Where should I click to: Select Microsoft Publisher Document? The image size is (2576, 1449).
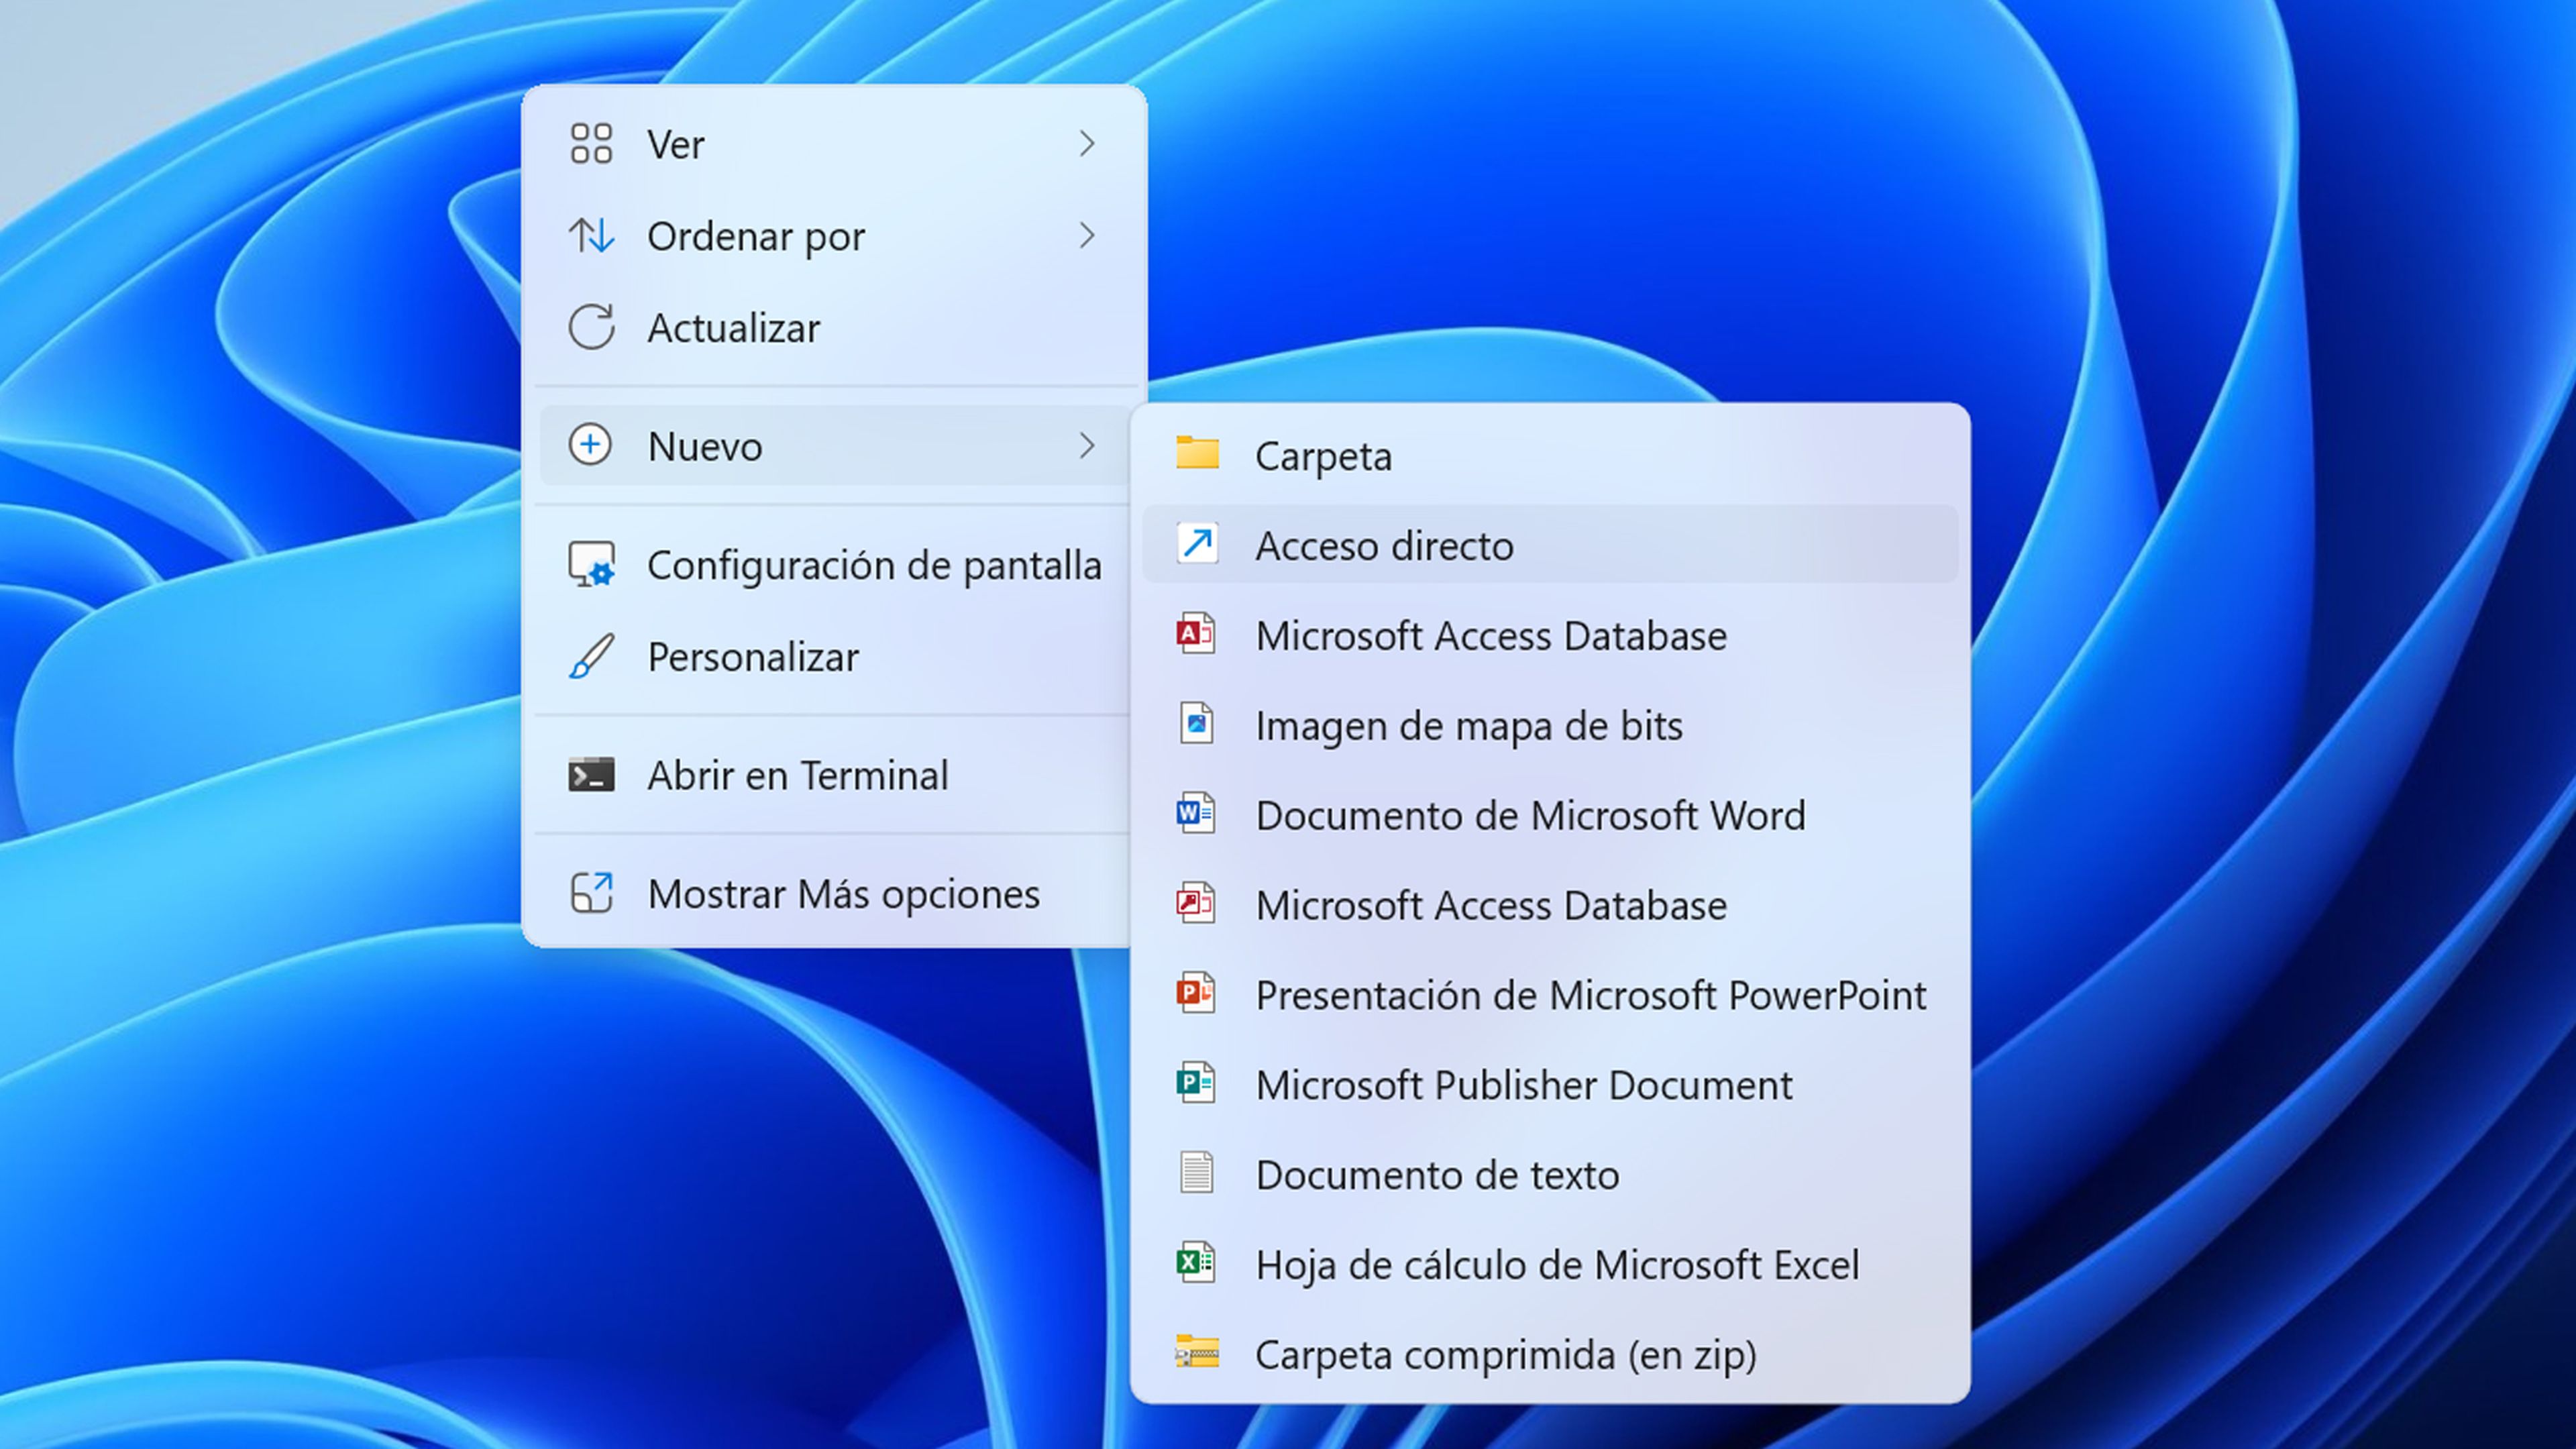click(1550, 1085)
